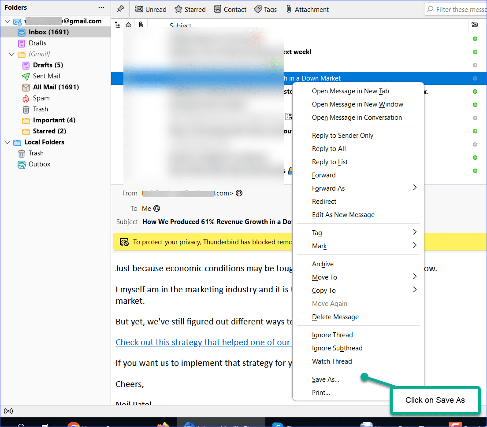Screen dimensions: 487x427
Task: Open the Sent Mail folder
Action: pos(46,76)
